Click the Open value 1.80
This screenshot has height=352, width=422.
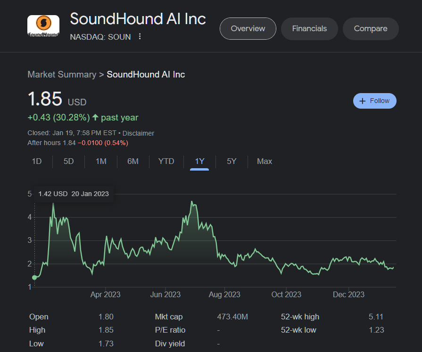[x=106, y=317]
